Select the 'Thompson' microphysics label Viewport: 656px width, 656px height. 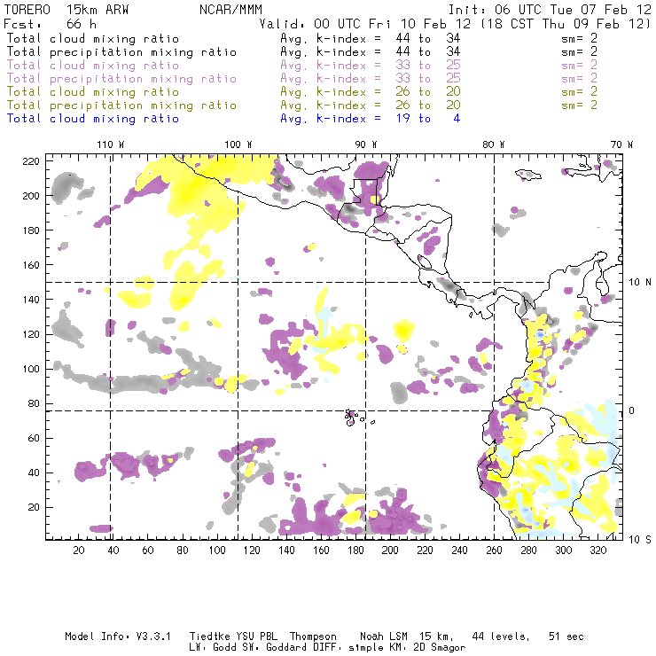pos(313,636)
